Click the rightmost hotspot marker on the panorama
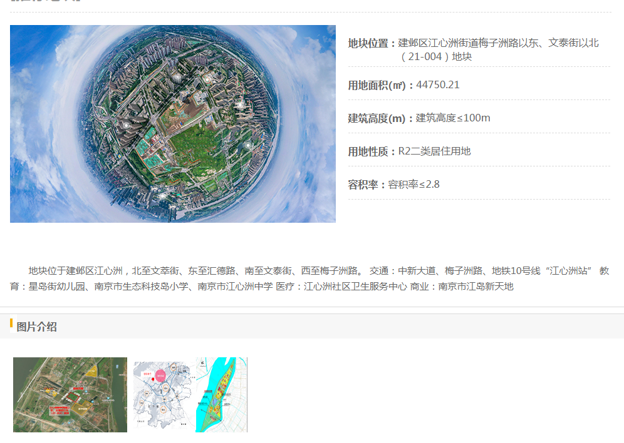This screenshot has height=443, width=624. [247, 145]
